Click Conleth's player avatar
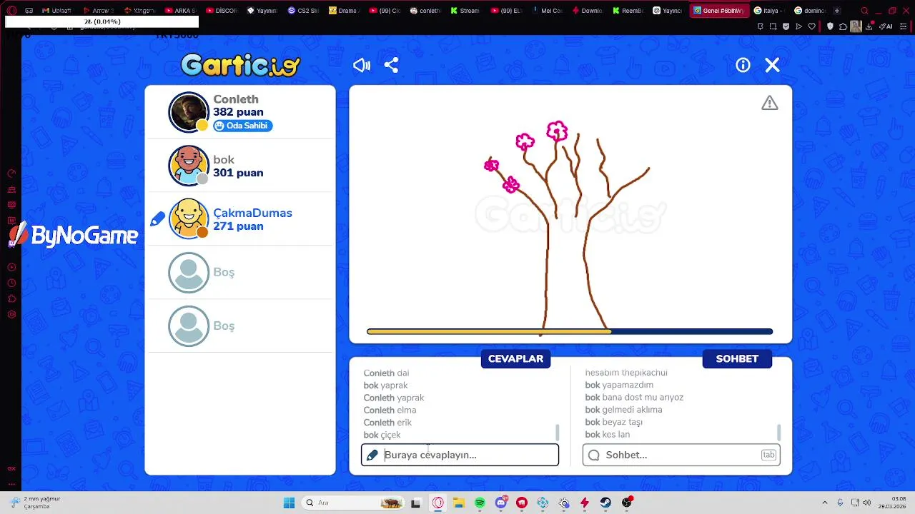915x514 pixels. [189, 112]
